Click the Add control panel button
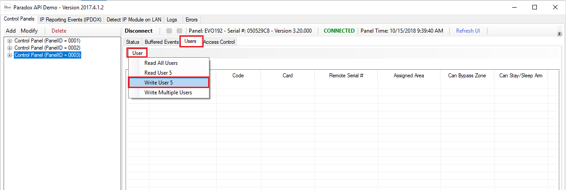This screenshot has width=566, height=190. tap(11, 31)
